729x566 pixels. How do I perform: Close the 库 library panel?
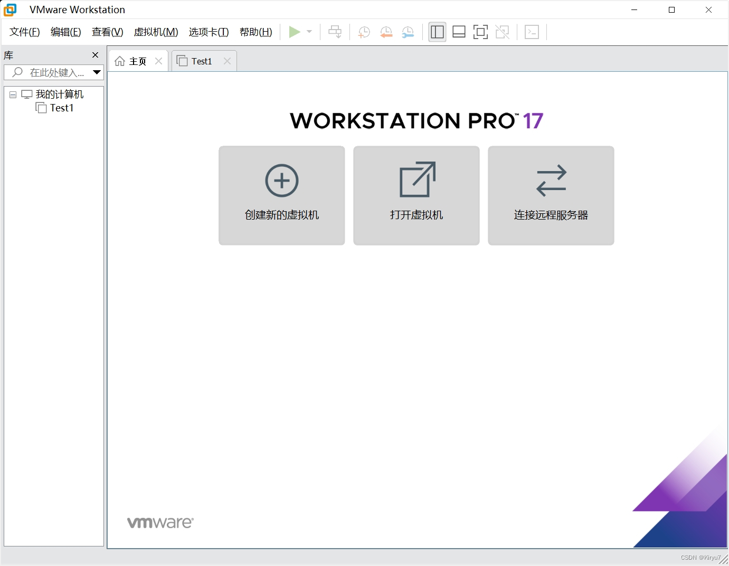[x=96, y=55]
